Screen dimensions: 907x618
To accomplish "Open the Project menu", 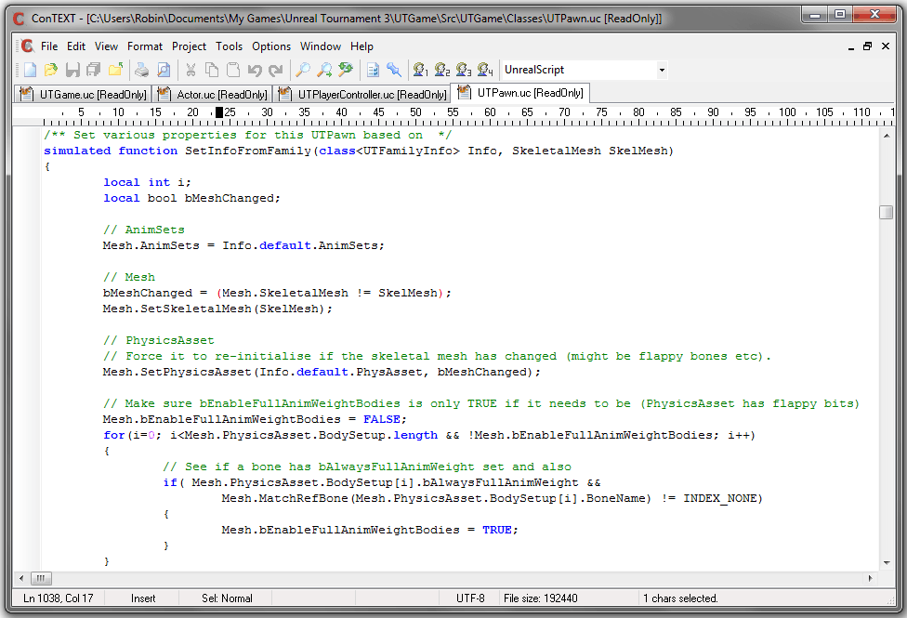I will coord(190,46).
